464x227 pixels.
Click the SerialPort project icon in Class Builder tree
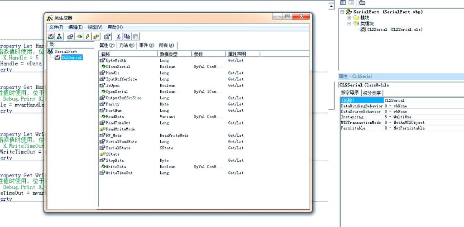pyautogui.click(x=51, y=52)
